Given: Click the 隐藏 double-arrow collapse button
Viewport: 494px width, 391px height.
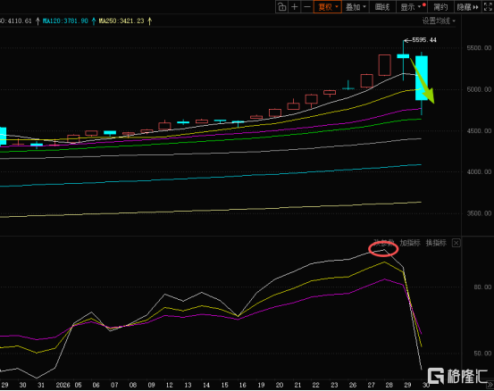Looking at the screenshot, I should click(x=468, y=6).
